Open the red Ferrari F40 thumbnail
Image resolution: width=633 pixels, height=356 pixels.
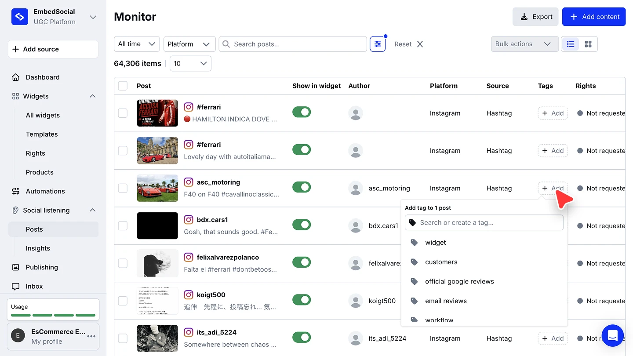click(x=157, y=188)
